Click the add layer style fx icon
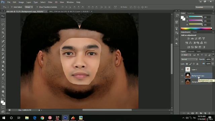 pos(188,113)
